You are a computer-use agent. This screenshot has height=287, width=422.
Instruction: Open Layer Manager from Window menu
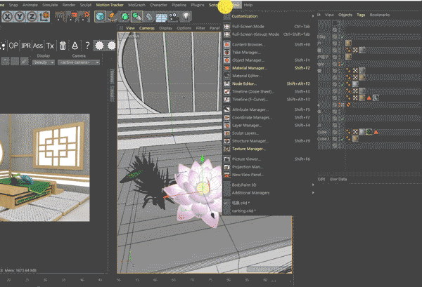(267, 126)
